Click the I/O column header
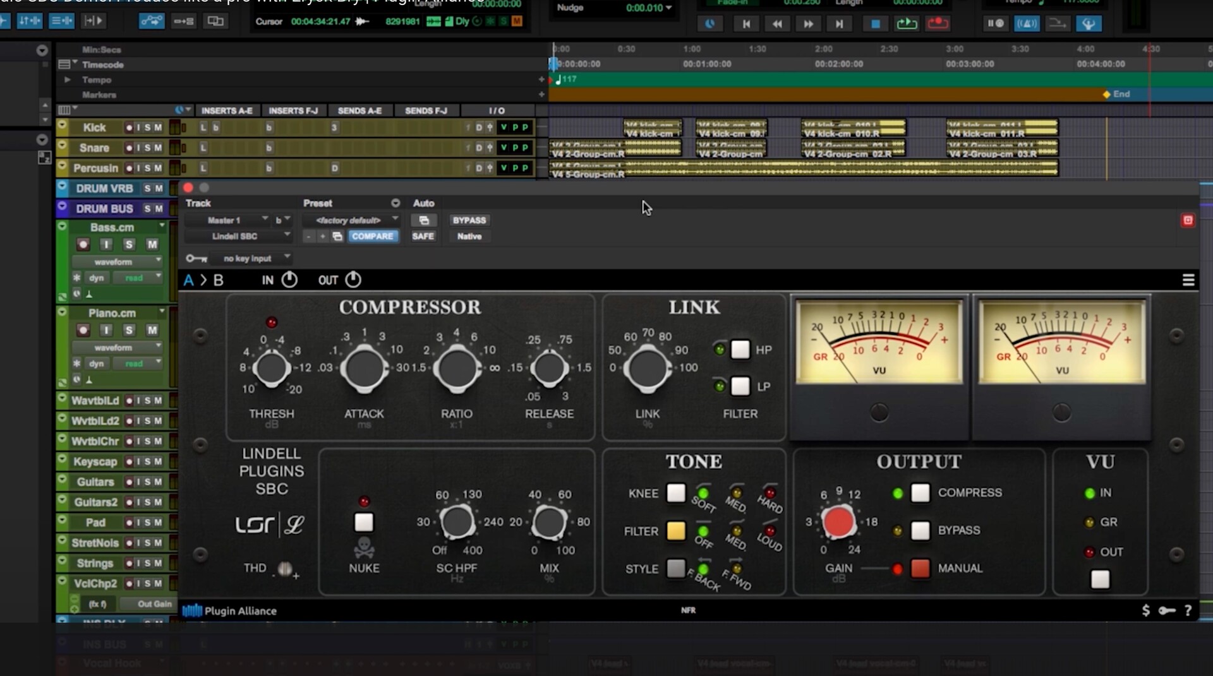 (497, 110)
